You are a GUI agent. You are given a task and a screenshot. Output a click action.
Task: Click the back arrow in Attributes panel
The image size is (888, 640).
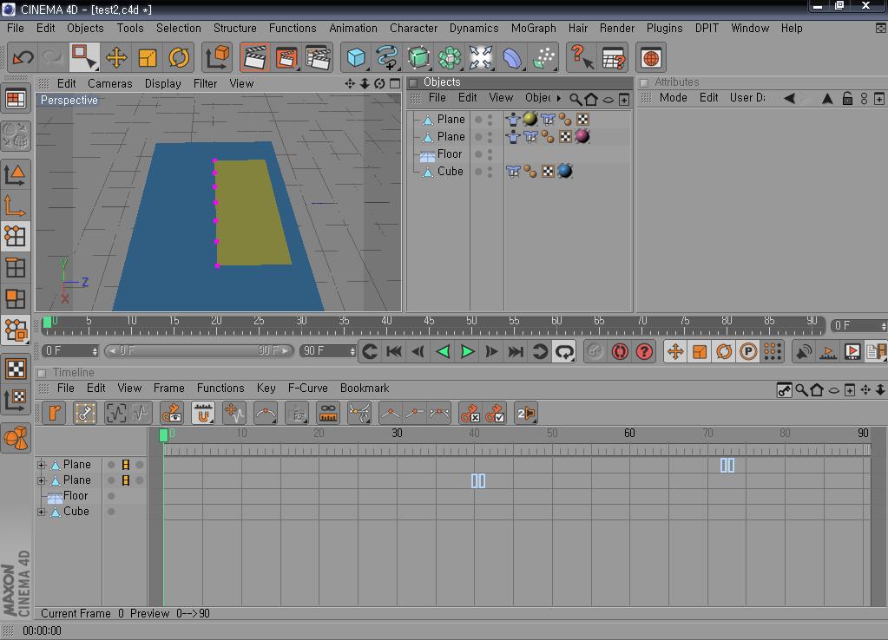pyautogui.click(x=789, y=99)
